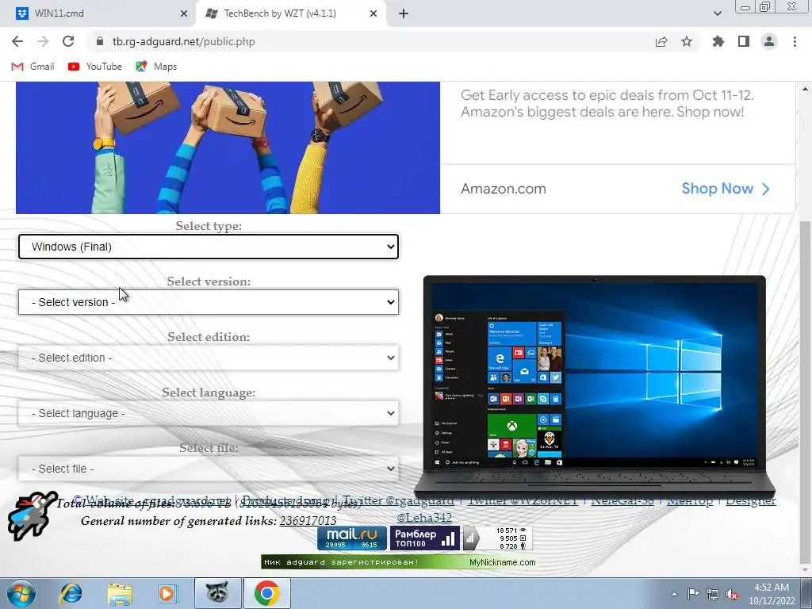Viewport: 812px width, 609px height.
Task: Click the browser forward arrow
Action: point(43,41)
